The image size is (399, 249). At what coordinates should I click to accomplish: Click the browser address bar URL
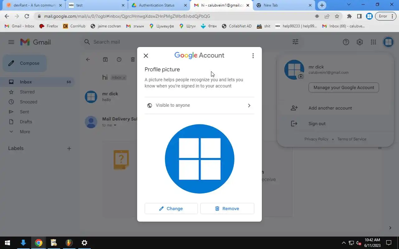tap(127, 16)
